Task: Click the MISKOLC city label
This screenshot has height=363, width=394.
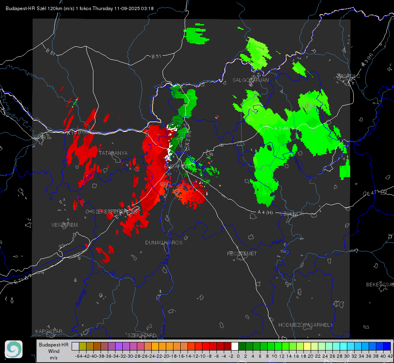Action: coord(349,76)
